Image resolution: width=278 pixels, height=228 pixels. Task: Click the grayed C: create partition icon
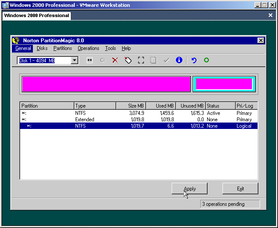pos(102,60)
